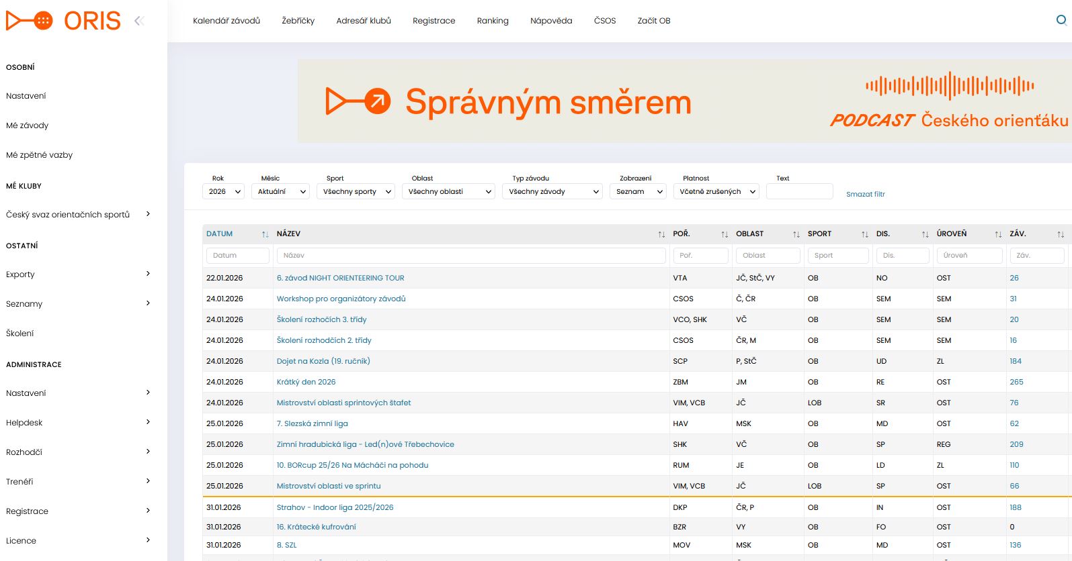Sort by Sport column arrows icon
Viewport: 1072px width, 561px height.
pyautogui.click(x=864, y=234)
